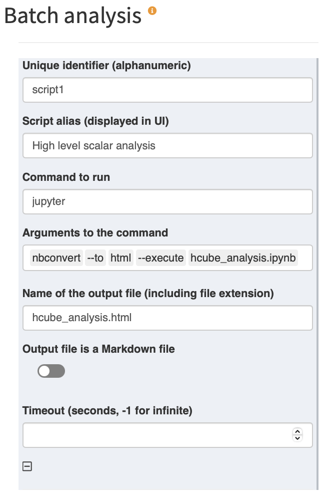326x498 pixels.
Task: Select the script alias field showing High level scalar analysis
Action: [167, 146]
